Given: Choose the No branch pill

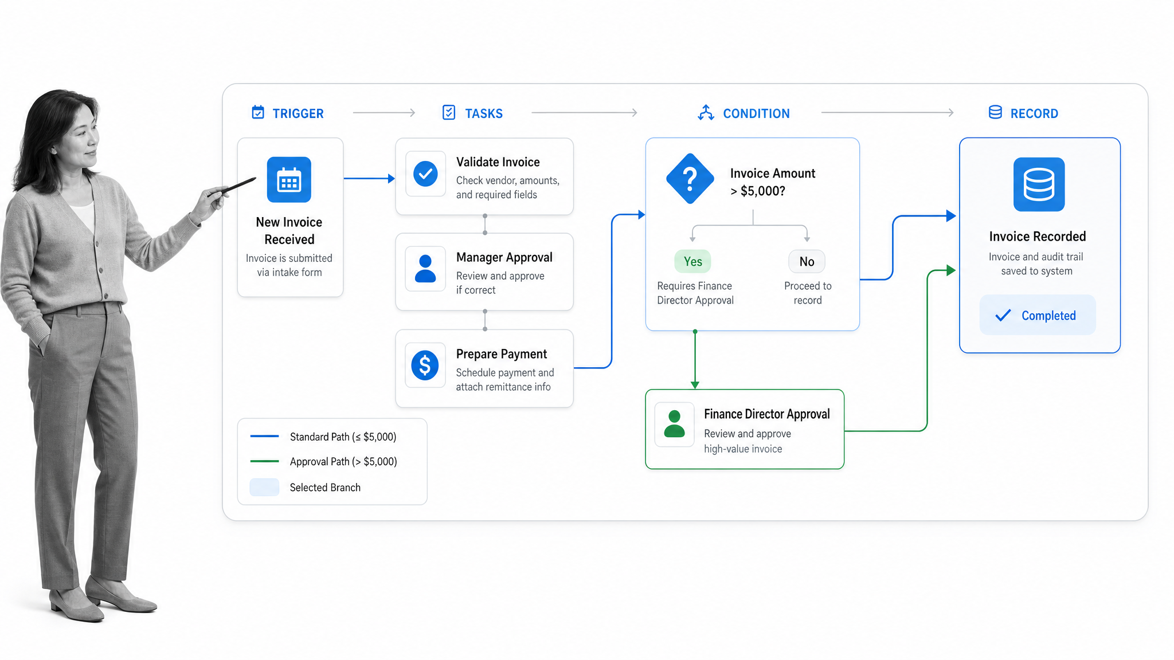Looking at the screenshot, I should [x=807, y=261].
